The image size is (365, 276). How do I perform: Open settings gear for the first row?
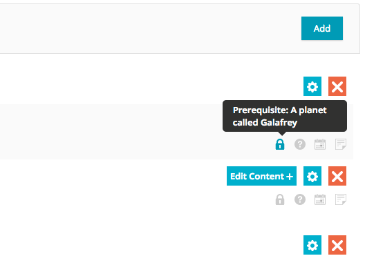point(312,86)
